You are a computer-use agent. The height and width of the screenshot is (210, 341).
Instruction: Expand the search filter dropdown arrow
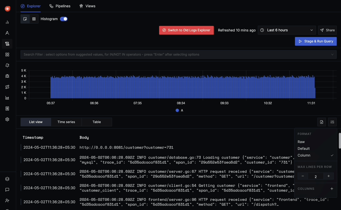click(332, 55)
